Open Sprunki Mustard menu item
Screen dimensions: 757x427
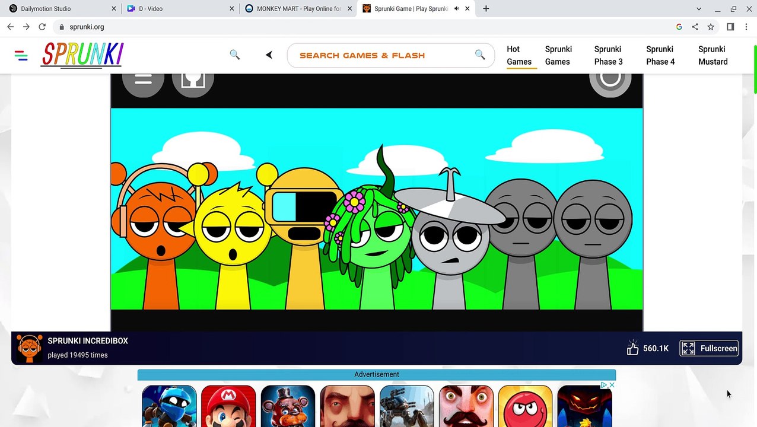point(713,55)
